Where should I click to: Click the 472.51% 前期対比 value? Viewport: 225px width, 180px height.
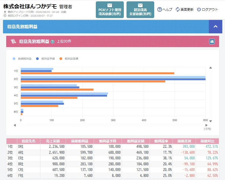pyautogui.click(x=212, y=147)
